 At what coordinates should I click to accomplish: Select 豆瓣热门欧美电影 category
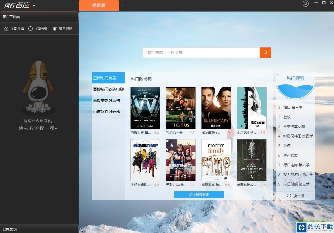[108, 89]
